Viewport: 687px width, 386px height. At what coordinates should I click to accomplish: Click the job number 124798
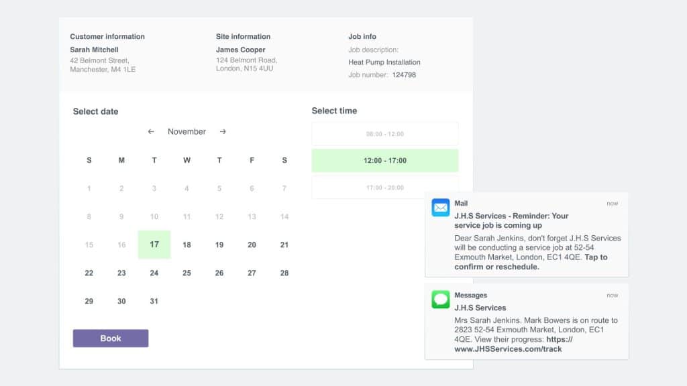(404, 75)
